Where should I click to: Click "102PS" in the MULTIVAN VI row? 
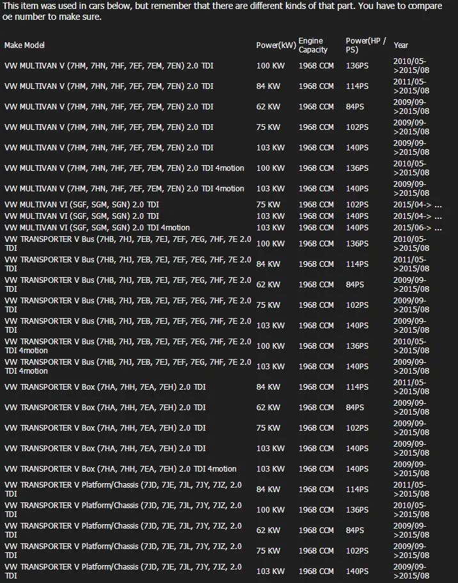point(358,205)
